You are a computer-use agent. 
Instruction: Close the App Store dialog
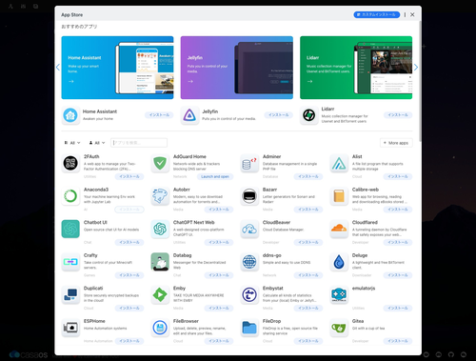click(x=412, y=14)
